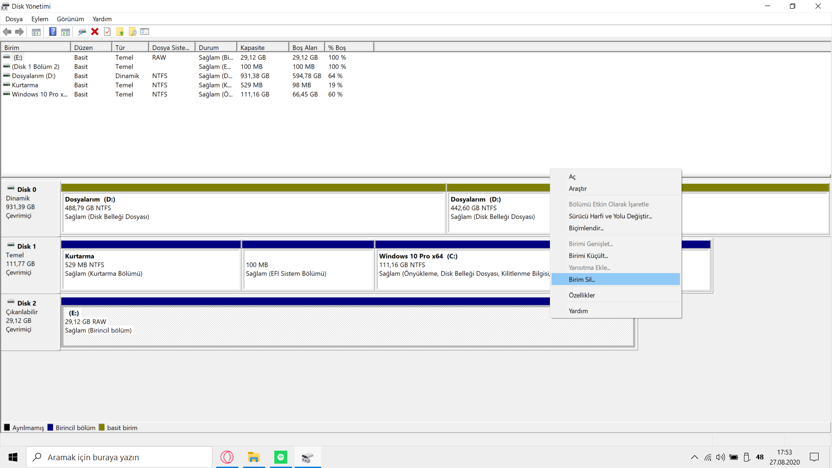Click the blue help question mark icon
This screenshot has width=832, height=468.
[x=52, y=32]
